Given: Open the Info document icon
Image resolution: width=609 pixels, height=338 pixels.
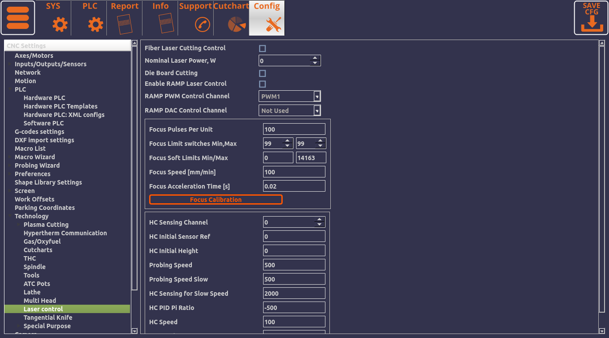Looking at the screenshot, I should click(166, 24).
